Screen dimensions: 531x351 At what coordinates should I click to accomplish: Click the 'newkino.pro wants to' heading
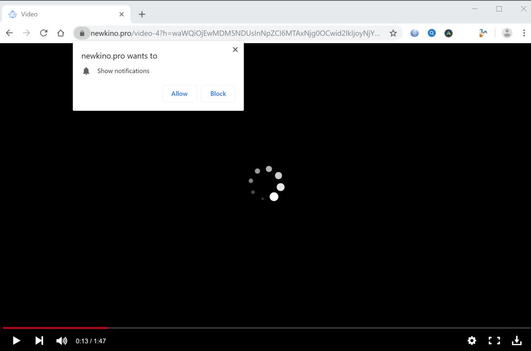tap(119, 56)
